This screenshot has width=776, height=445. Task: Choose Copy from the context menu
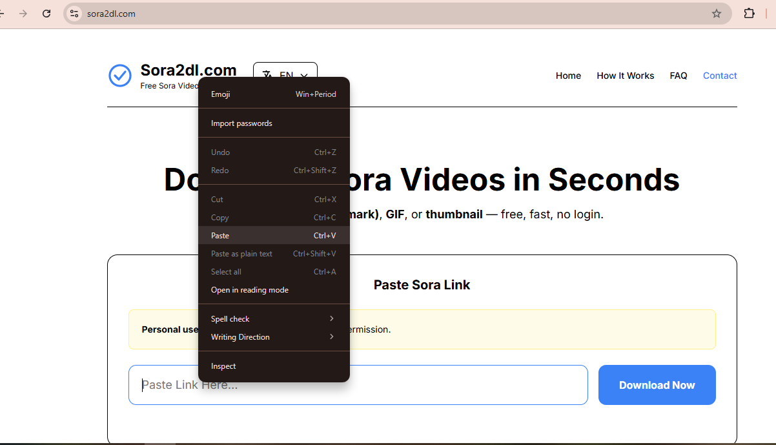(x=220, y=217)
